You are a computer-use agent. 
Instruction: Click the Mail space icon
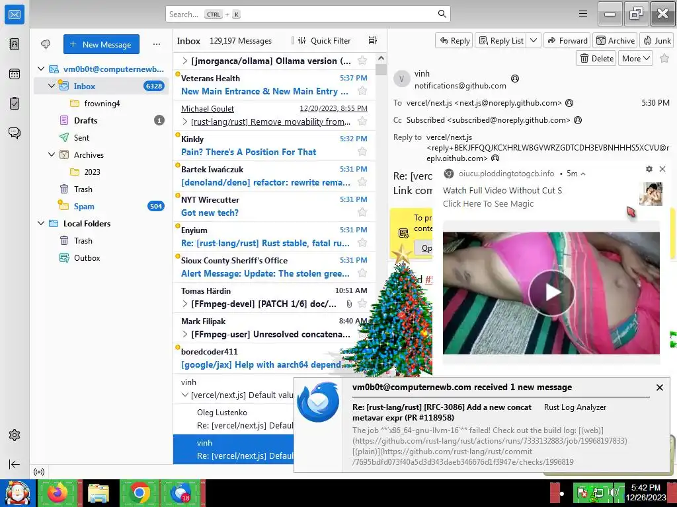pyautogui.click(x=15, y=15)
